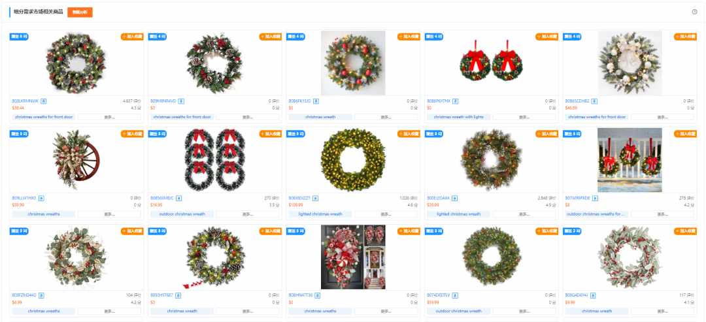Screen dimensions: 706x322
Task: Expand more keywords for the $38.44 wreath
Action: [109, 117]
